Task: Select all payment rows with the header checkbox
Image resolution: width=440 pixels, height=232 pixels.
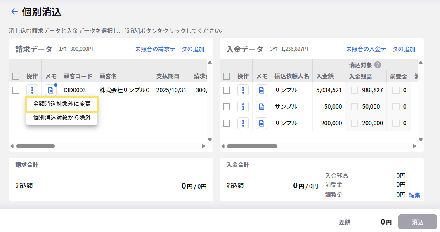Action: coord(227,76)
